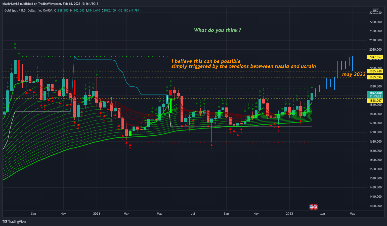This screenshot has height=226, width=387.
Task: Click the 'Gold Spot / U.S. Dollar, 1W, OANDA' symbol title
Action: coord(28,11)
